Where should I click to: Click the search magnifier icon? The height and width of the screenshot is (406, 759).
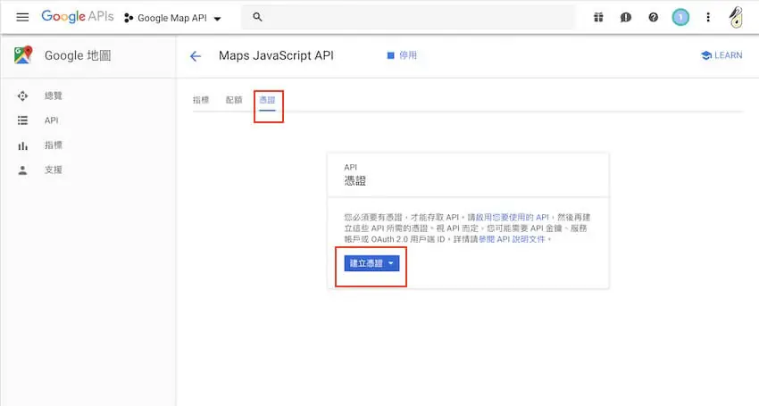[257, 18]
